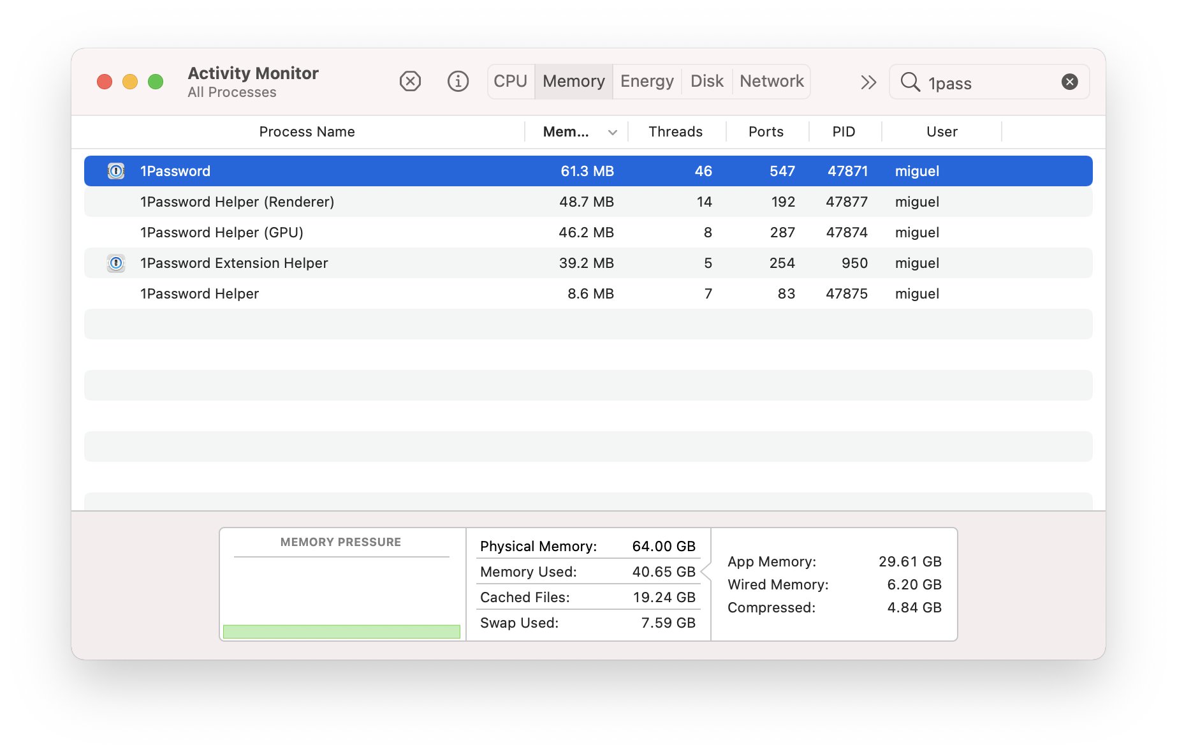Click PID 47877 cell
This screenshot has width=1177, height=754.
(x=847, y=202)
